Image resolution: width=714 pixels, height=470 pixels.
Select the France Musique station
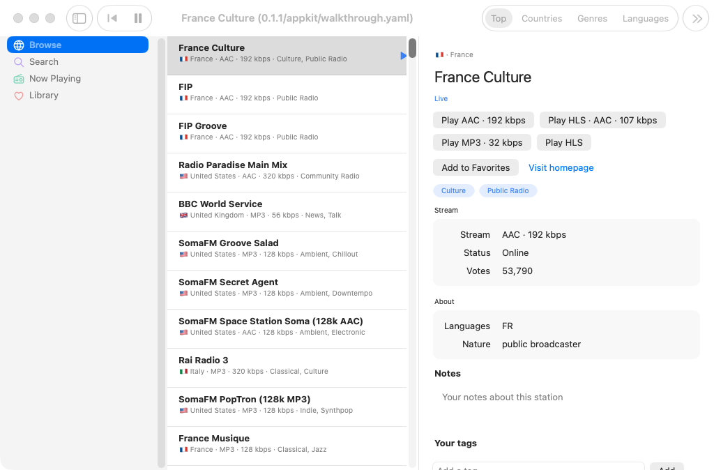click(x=287, y=446)
